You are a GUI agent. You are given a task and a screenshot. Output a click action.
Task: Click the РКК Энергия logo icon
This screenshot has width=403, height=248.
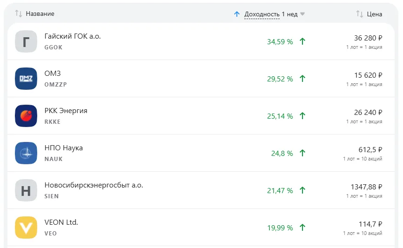(26, 116)
